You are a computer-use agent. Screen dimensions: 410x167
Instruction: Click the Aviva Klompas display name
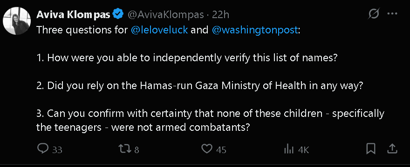(x=73, y=15)
